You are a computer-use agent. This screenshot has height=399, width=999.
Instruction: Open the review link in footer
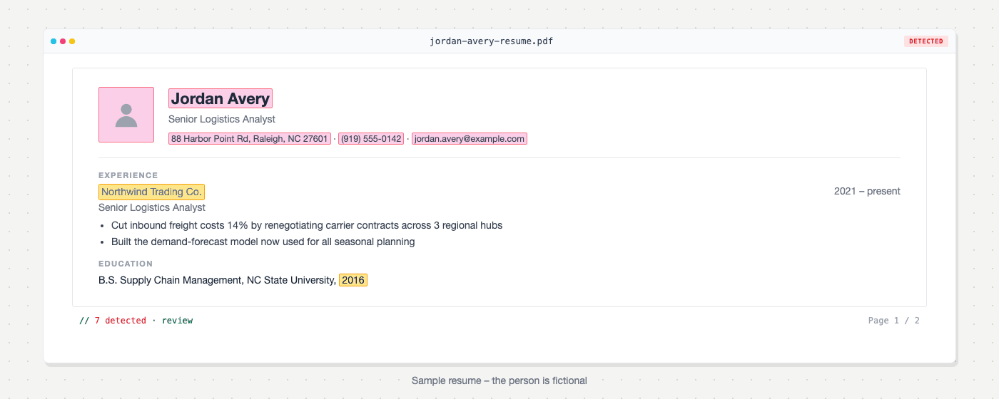point(177,321)
